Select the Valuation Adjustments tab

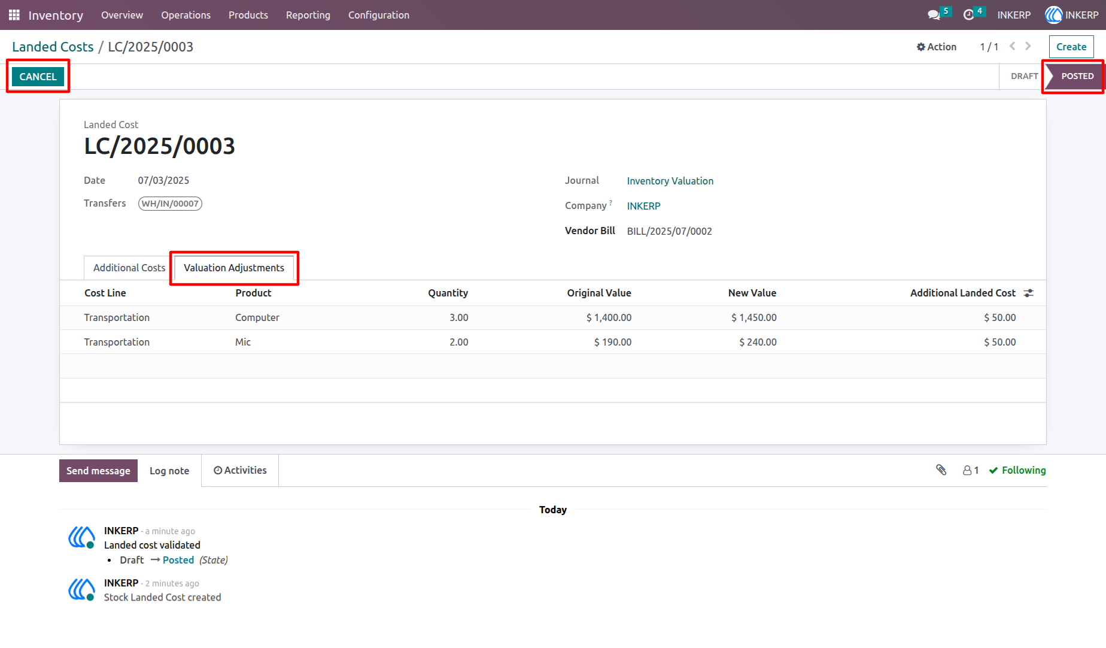coord(234,268)
